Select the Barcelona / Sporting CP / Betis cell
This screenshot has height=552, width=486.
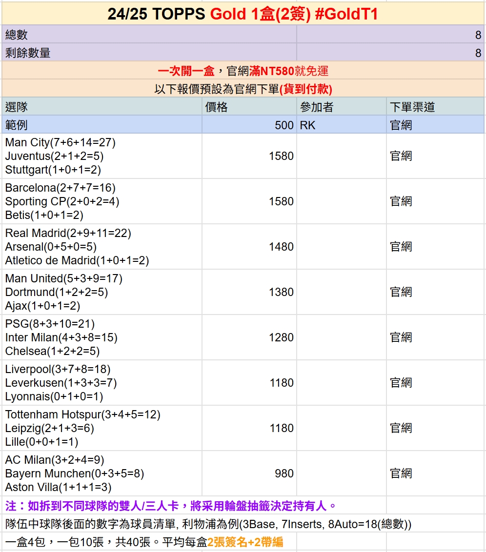[102, 201]
